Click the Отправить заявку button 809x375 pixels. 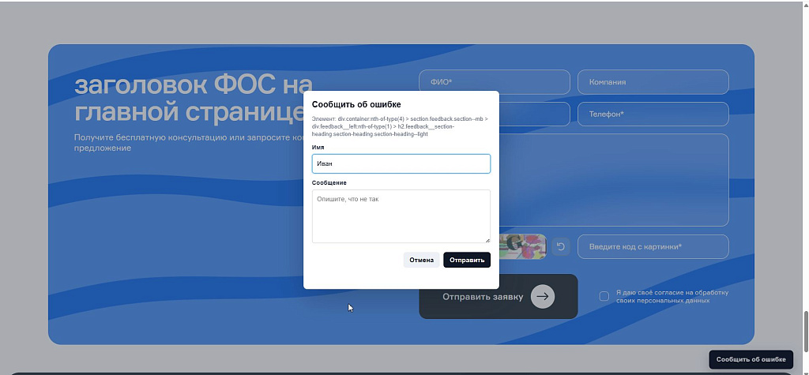[499, 297]
